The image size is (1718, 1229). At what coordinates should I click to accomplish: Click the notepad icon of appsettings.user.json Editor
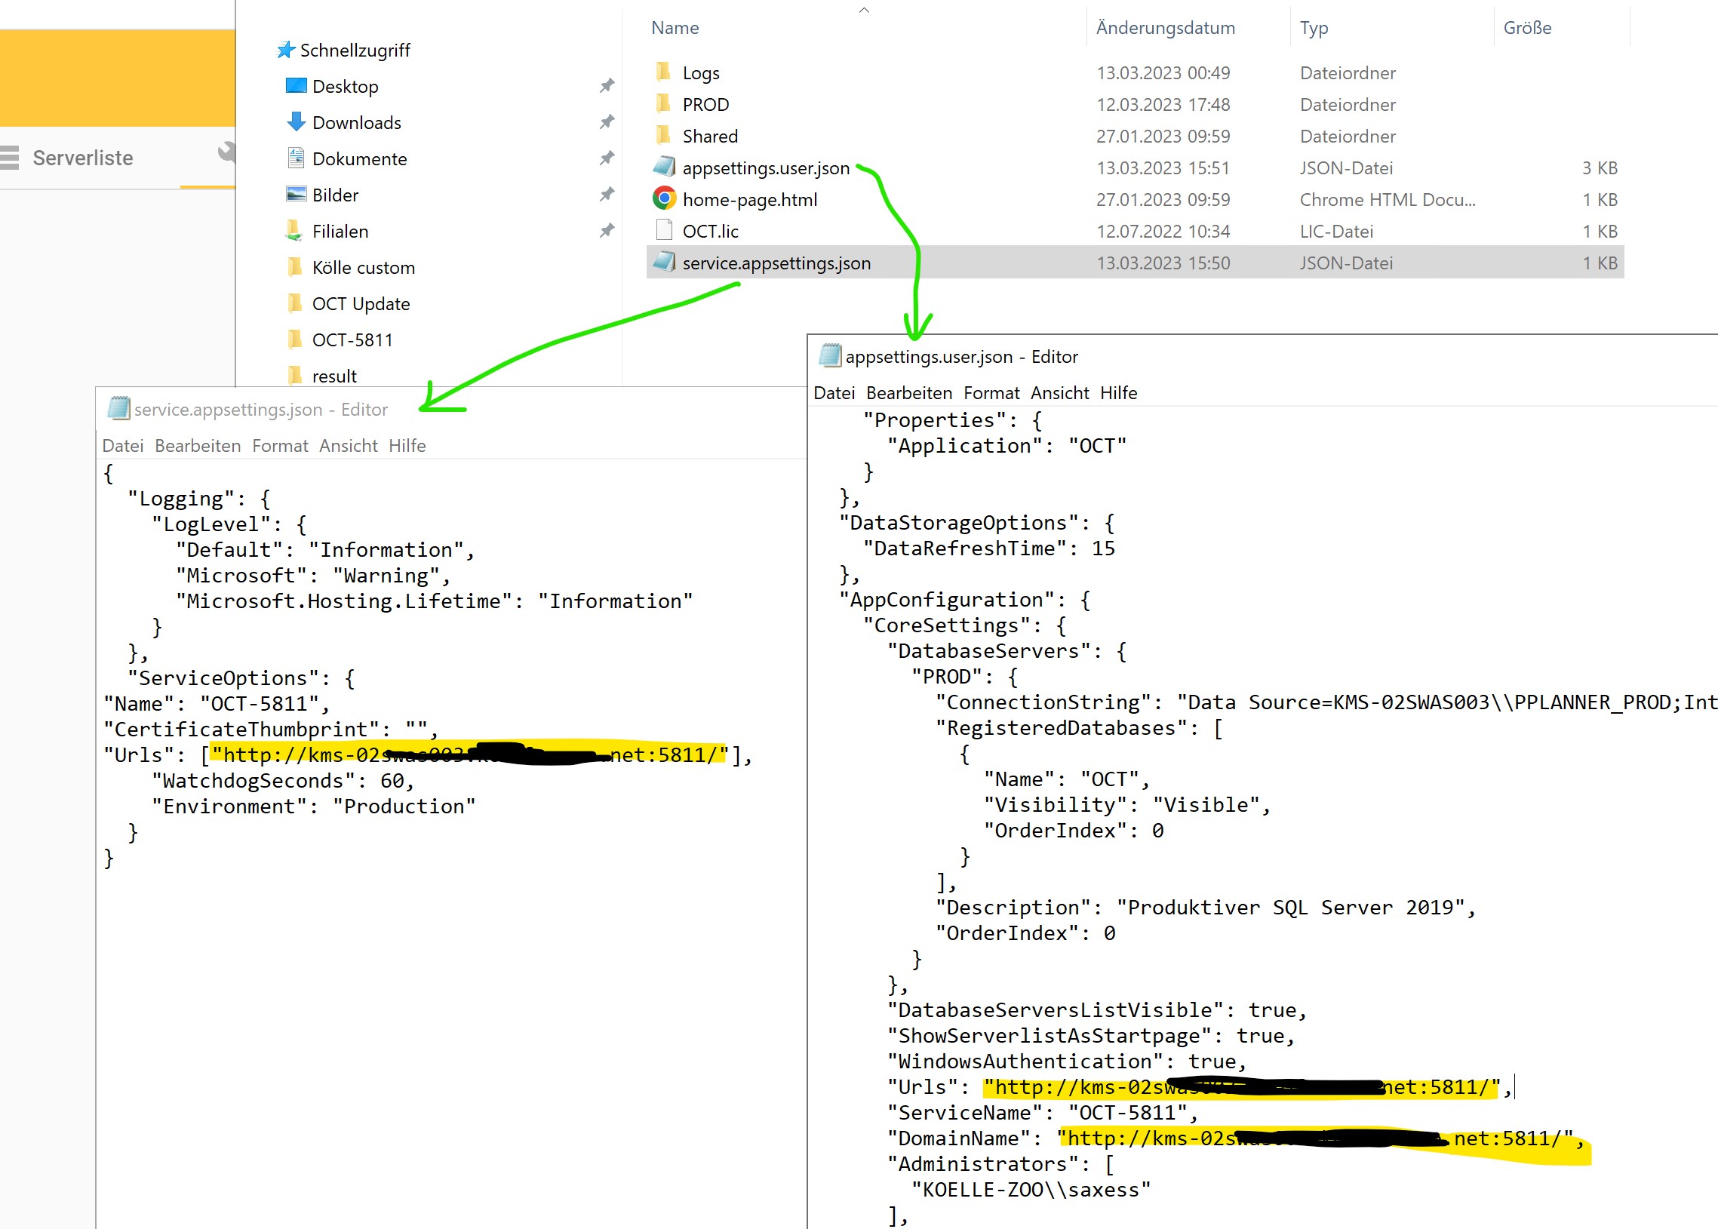(830, 356)
